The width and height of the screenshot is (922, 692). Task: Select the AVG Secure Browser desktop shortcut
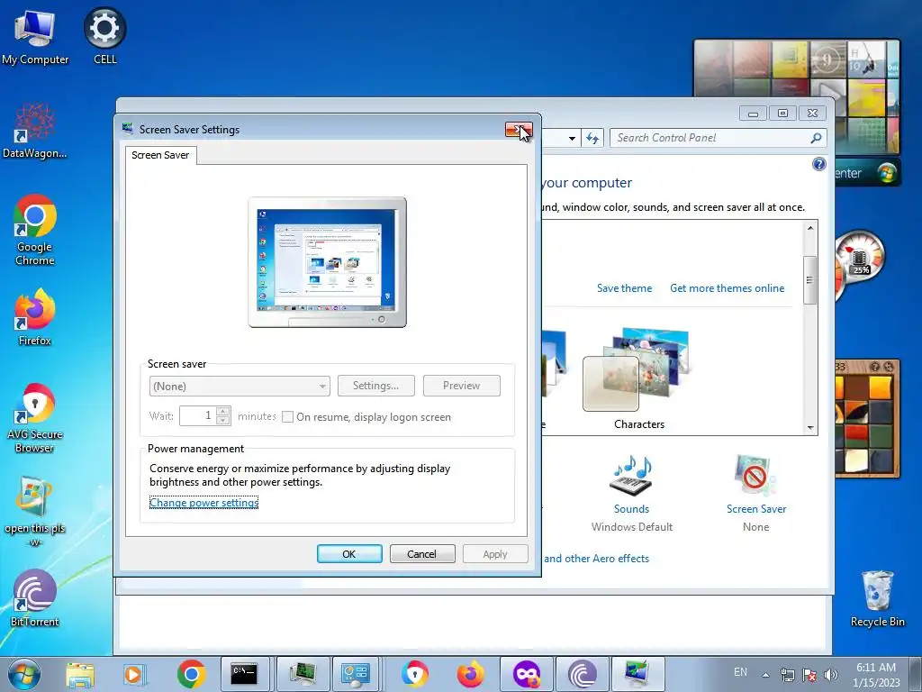pos(35,418)
